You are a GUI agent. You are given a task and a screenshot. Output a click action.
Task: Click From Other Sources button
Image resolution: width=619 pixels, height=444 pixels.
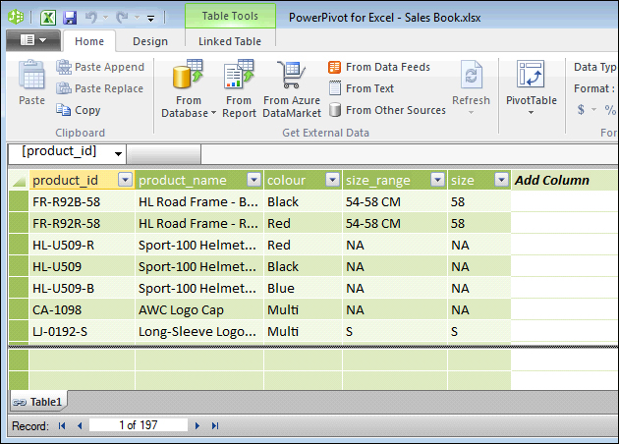pos(386,110)
